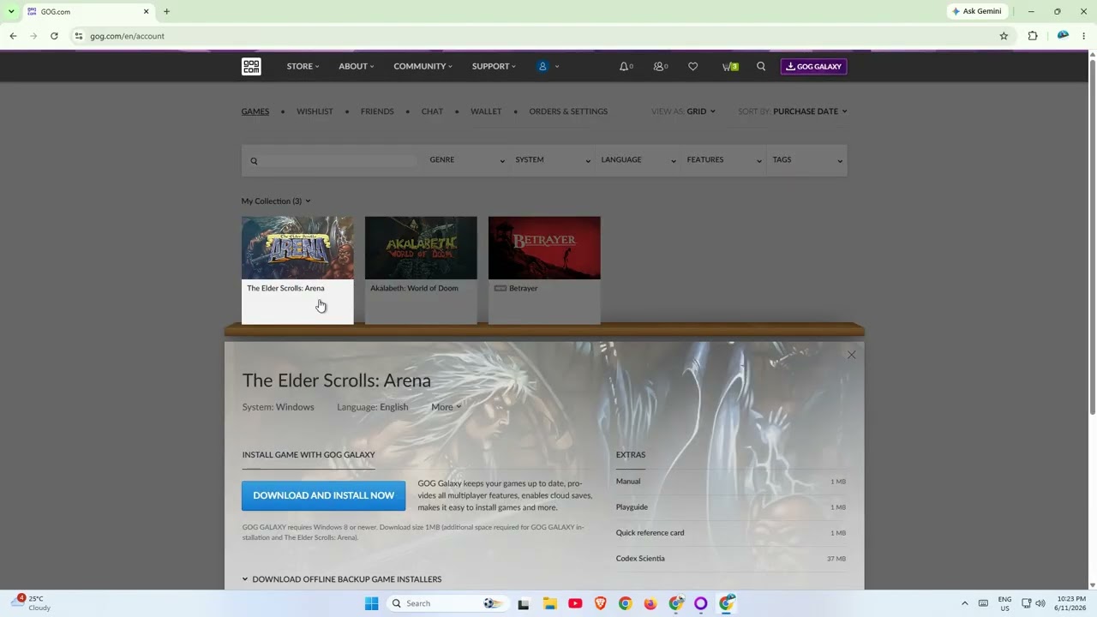The width and height of the screenshot is (1097, 617).
Task: Switch to the WALLET tab
Action: [x=486, y=111]
